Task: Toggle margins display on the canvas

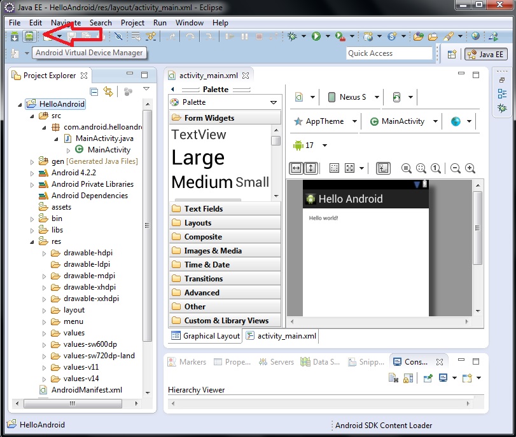Action: click(335, 168)
